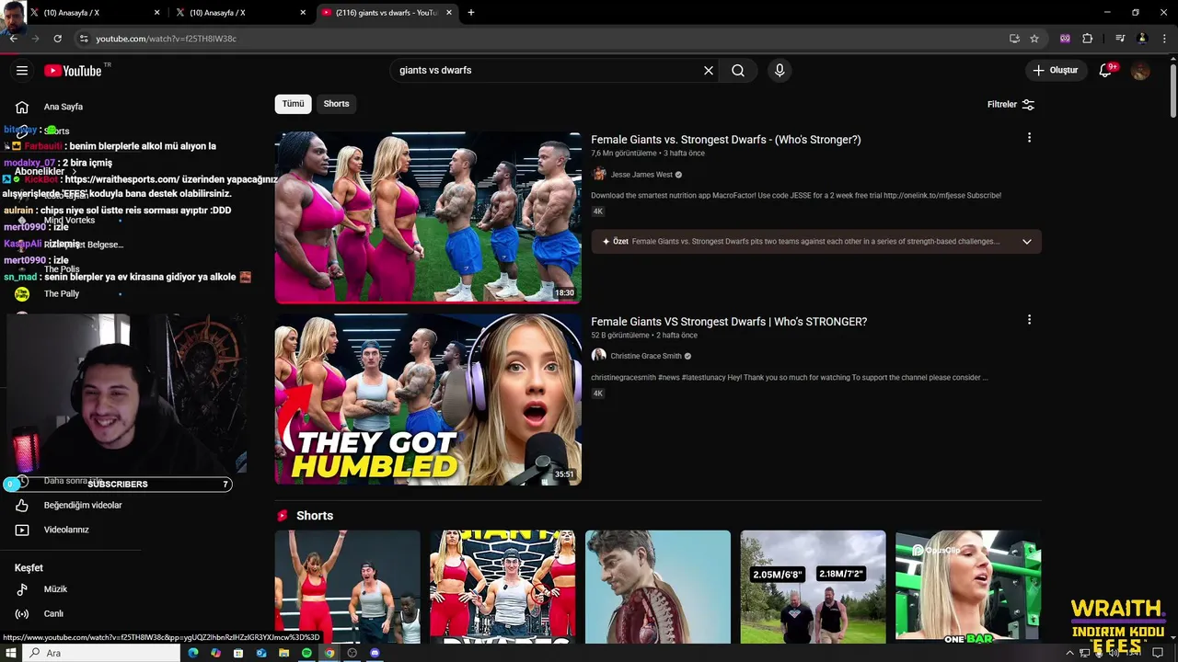Open the YouTube hamburger guide menu
The height and width of the screenshot is (662, 1178).
pyautogui.click(x=22, y=71)
